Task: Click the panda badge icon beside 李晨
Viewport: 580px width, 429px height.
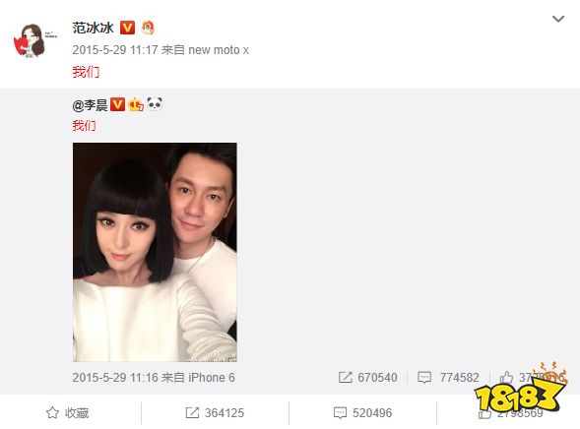Action: point(155,104)
